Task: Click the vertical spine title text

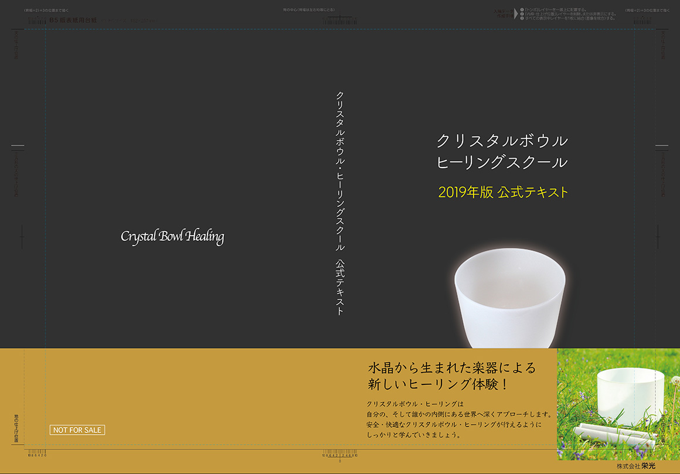Action: (339, 202)
